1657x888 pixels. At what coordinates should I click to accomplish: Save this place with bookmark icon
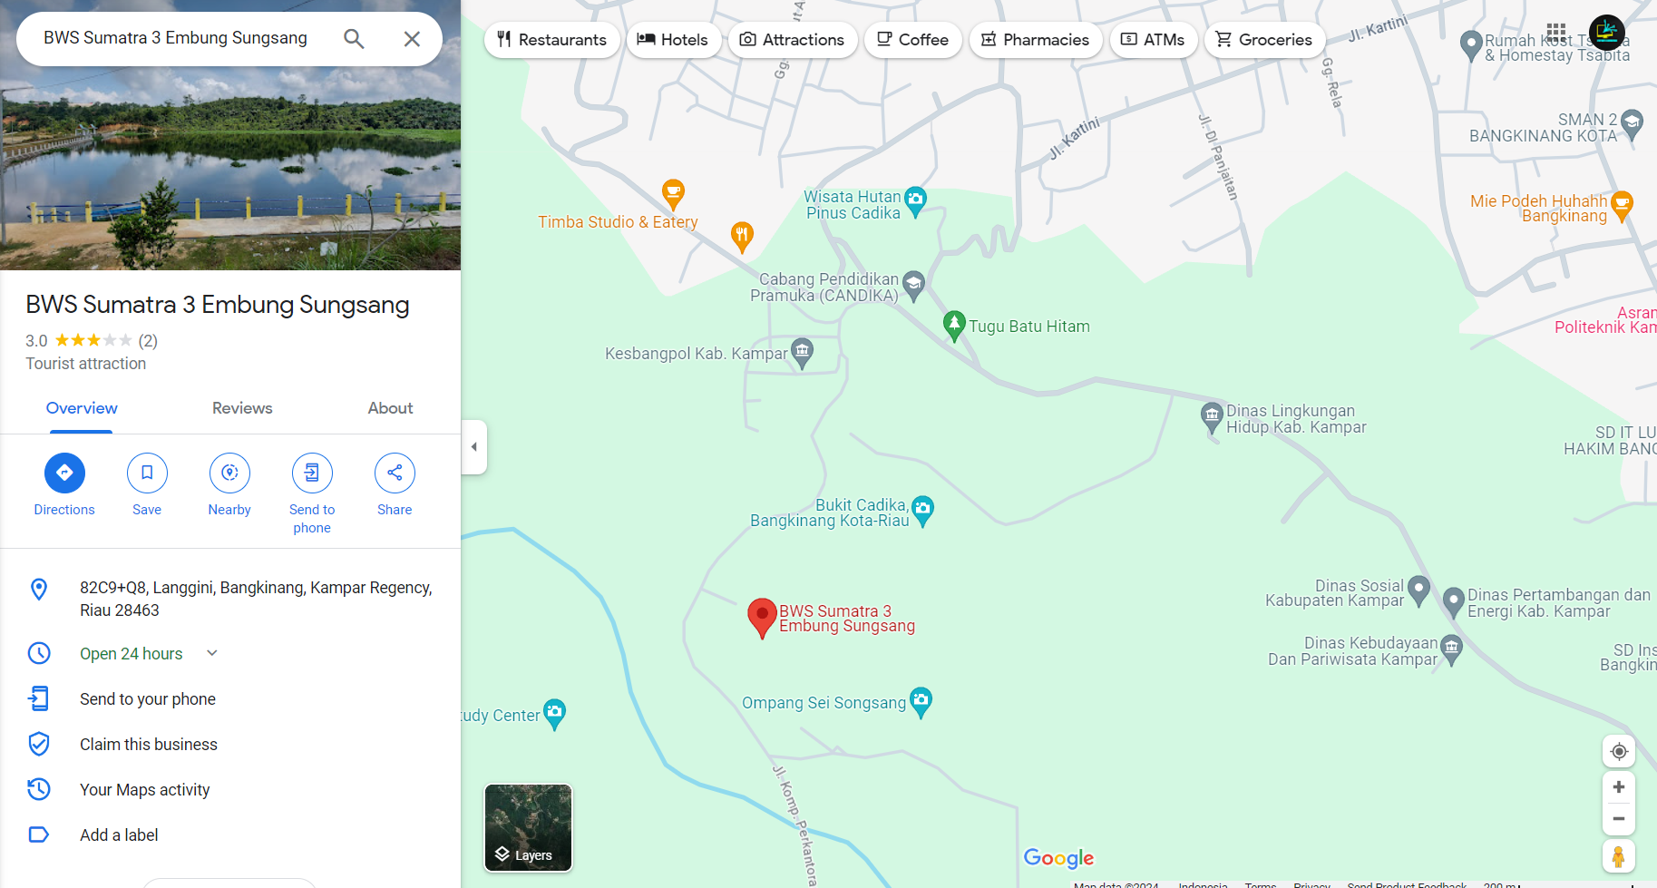pos(147,473)
